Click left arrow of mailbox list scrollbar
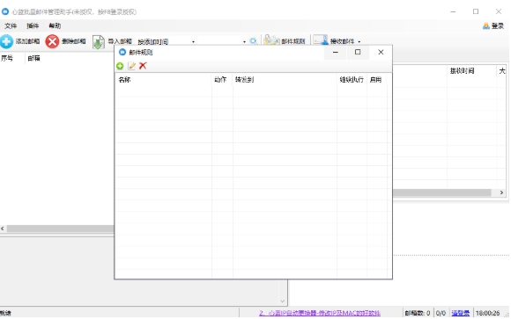The width and height of the screenshot is (511, 319). 3,228
